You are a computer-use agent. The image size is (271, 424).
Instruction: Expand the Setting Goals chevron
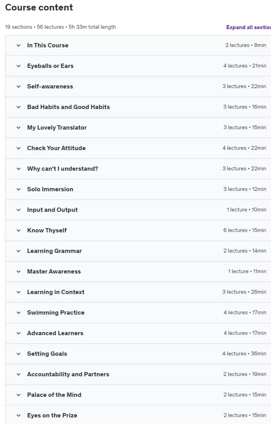19,354
